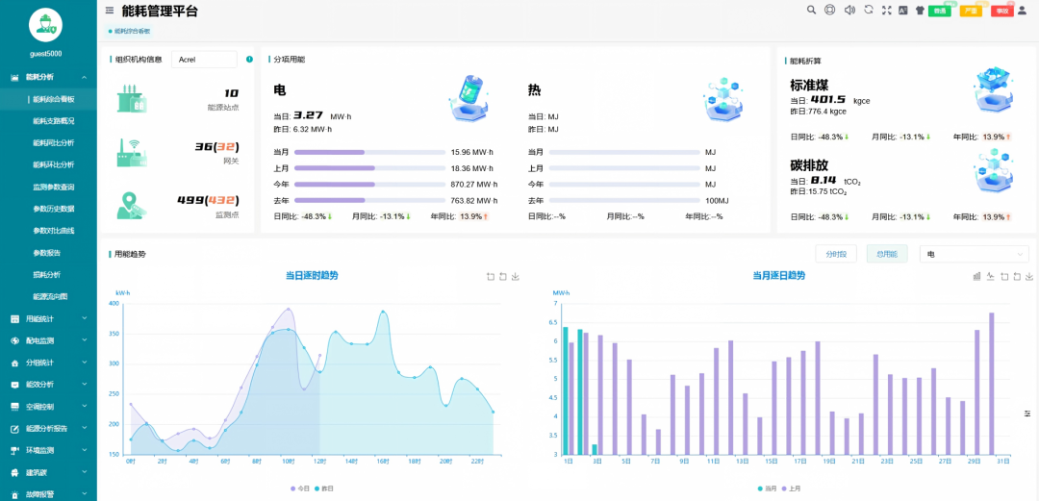Change theme using the shirt icon

[920, 10]
